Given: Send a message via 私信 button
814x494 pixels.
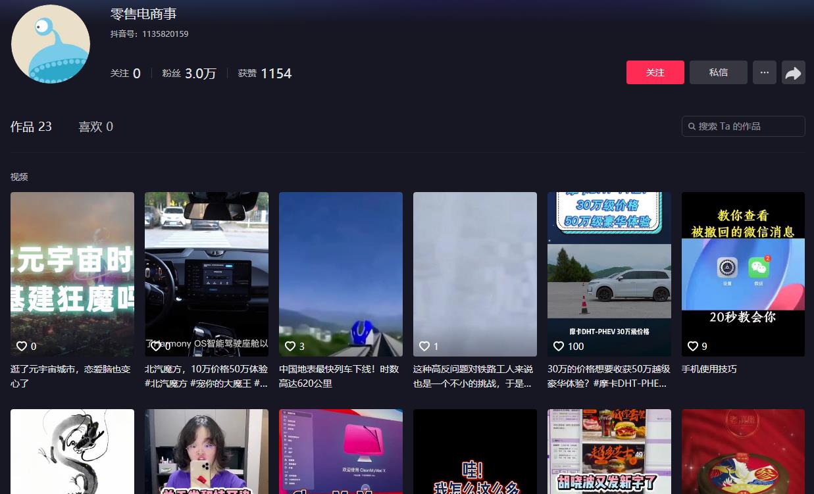Looking at the screenshot, I should [719, 72].
